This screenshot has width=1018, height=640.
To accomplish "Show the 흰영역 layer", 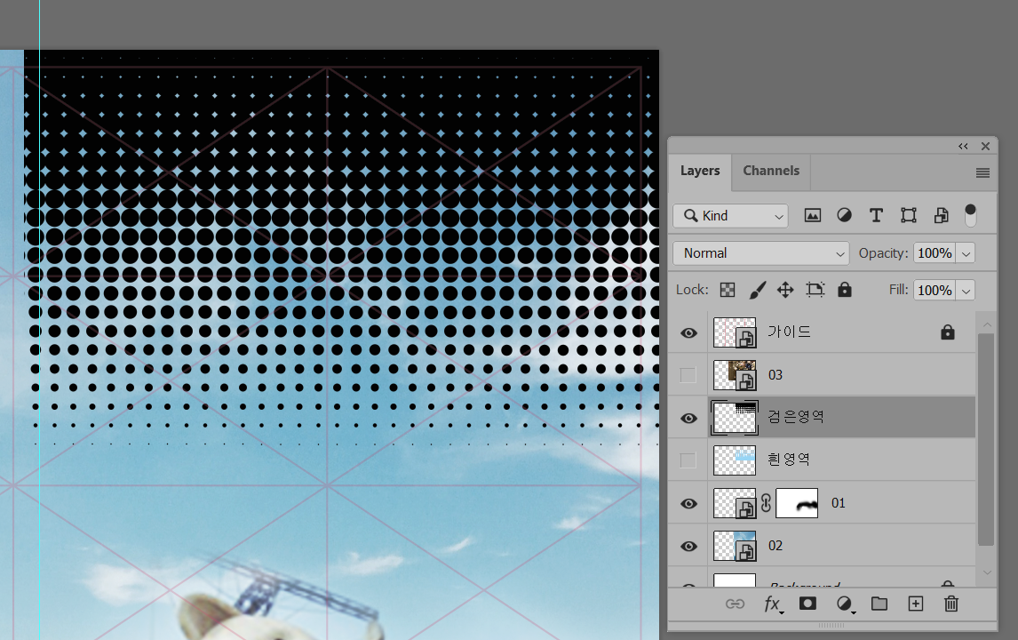I will [688, 460].
